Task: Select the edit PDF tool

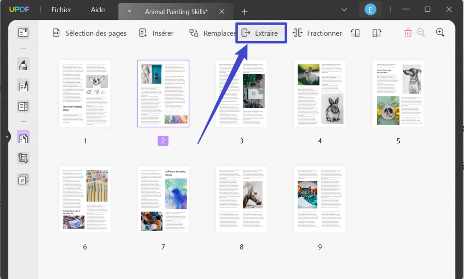Action: point(23,85)
